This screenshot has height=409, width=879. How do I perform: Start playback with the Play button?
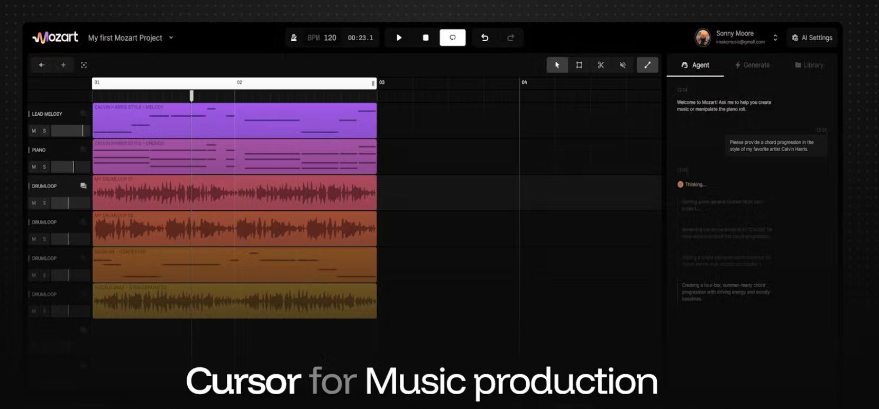[x=399, y=38]
